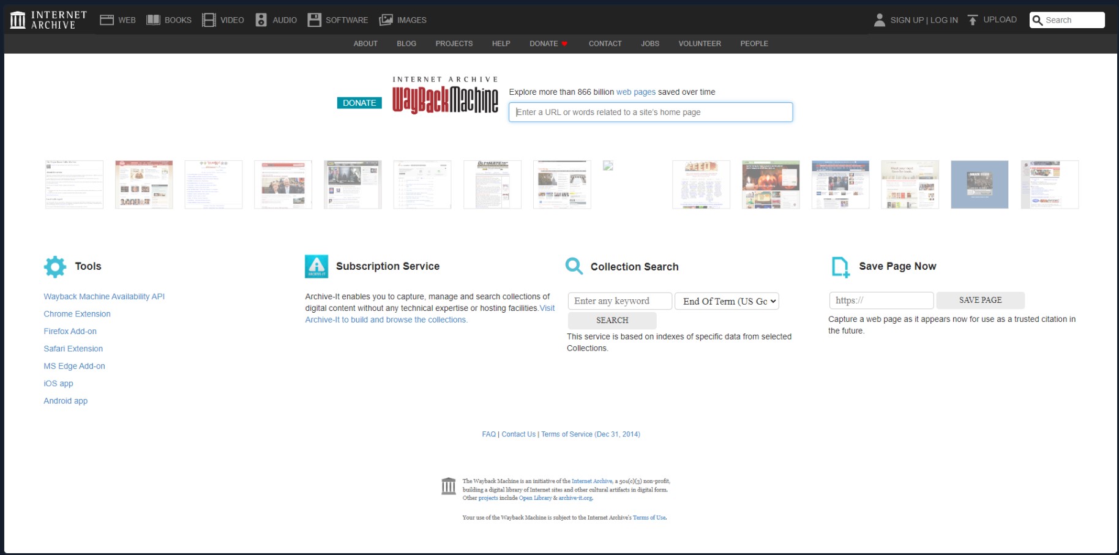Open the Chrome Extension link

coord(77,314)
